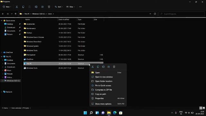Click the ENG IN language indicator

(181, 113)
